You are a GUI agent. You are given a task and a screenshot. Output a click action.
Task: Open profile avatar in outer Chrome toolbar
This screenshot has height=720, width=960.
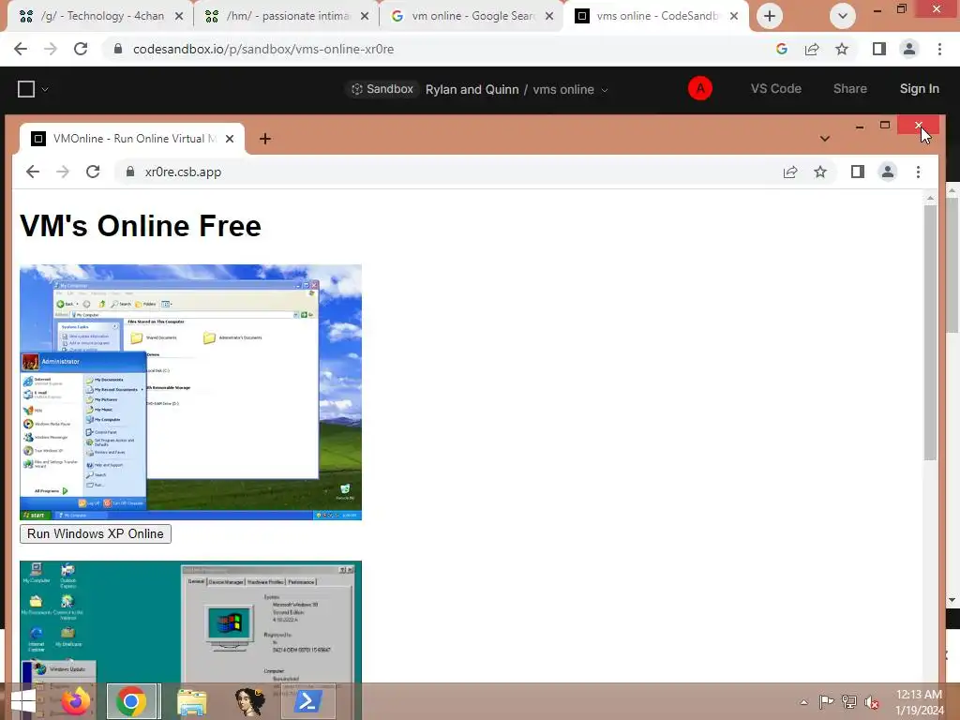click(x=909, y=49)
